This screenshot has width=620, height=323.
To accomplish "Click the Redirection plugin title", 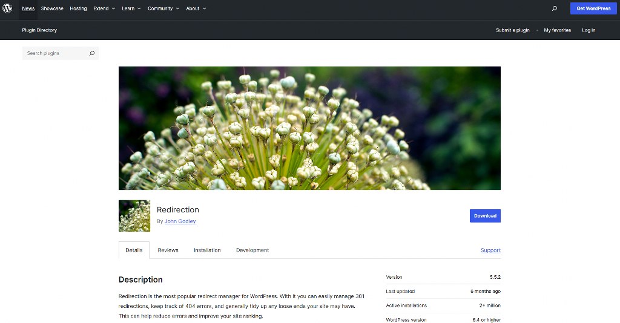I will [x=178, y=210].
